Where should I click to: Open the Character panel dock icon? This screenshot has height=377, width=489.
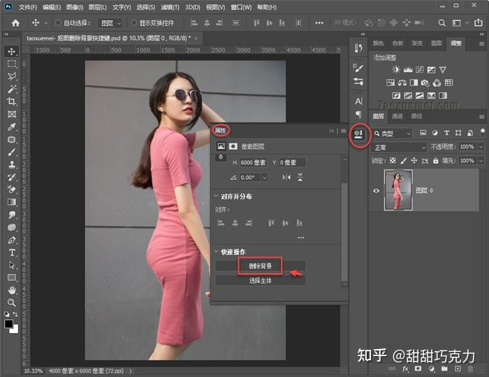tap(358, 101)
